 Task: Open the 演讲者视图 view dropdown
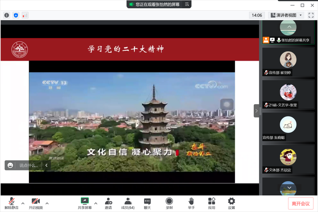(x=286, y=15)
